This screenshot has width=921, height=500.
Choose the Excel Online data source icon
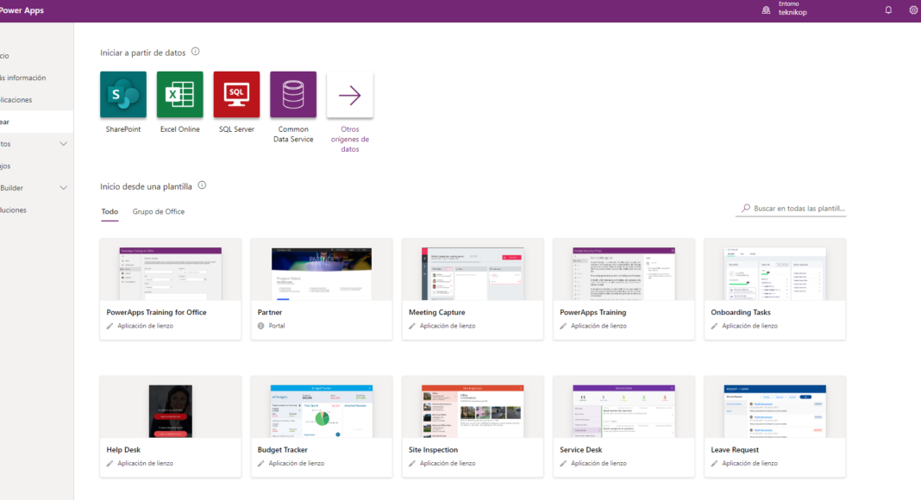[x=179, y=95]
